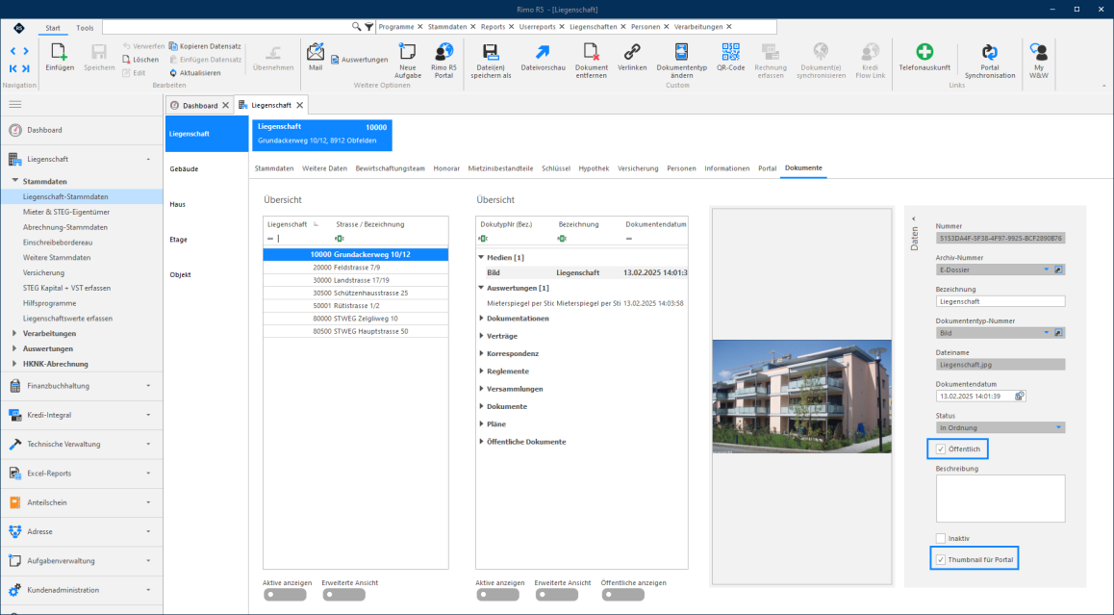
Task: Toggle Erweiterte Ansicht under Liegenschaft list
Action: pos(343,595)
